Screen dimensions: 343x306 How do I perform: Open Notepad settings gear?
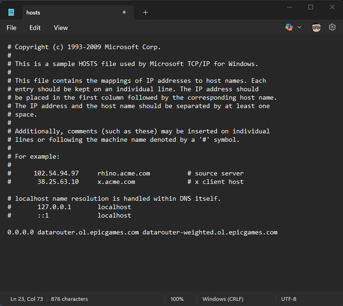click(x=332, y=28)
